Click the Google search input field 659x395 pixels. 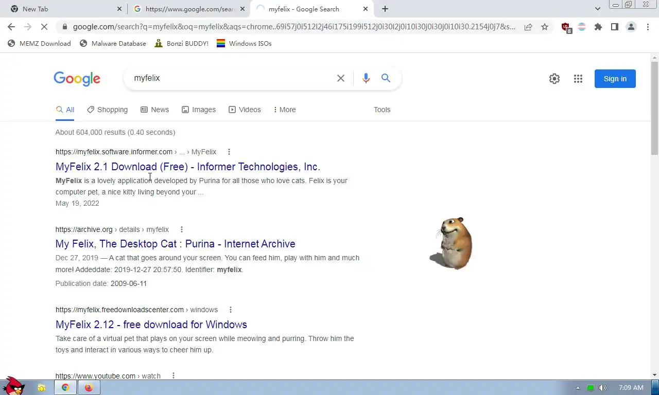(x=232, y=78)
